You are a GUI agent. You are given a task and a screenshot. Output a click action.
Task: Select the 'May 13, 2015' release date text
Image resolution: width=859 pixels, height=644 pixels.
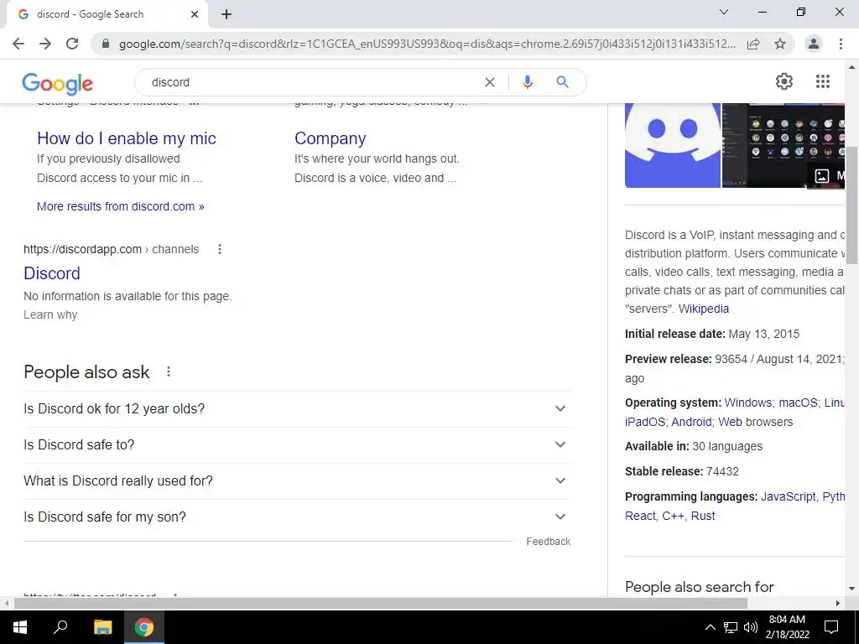tap(763, 334)
